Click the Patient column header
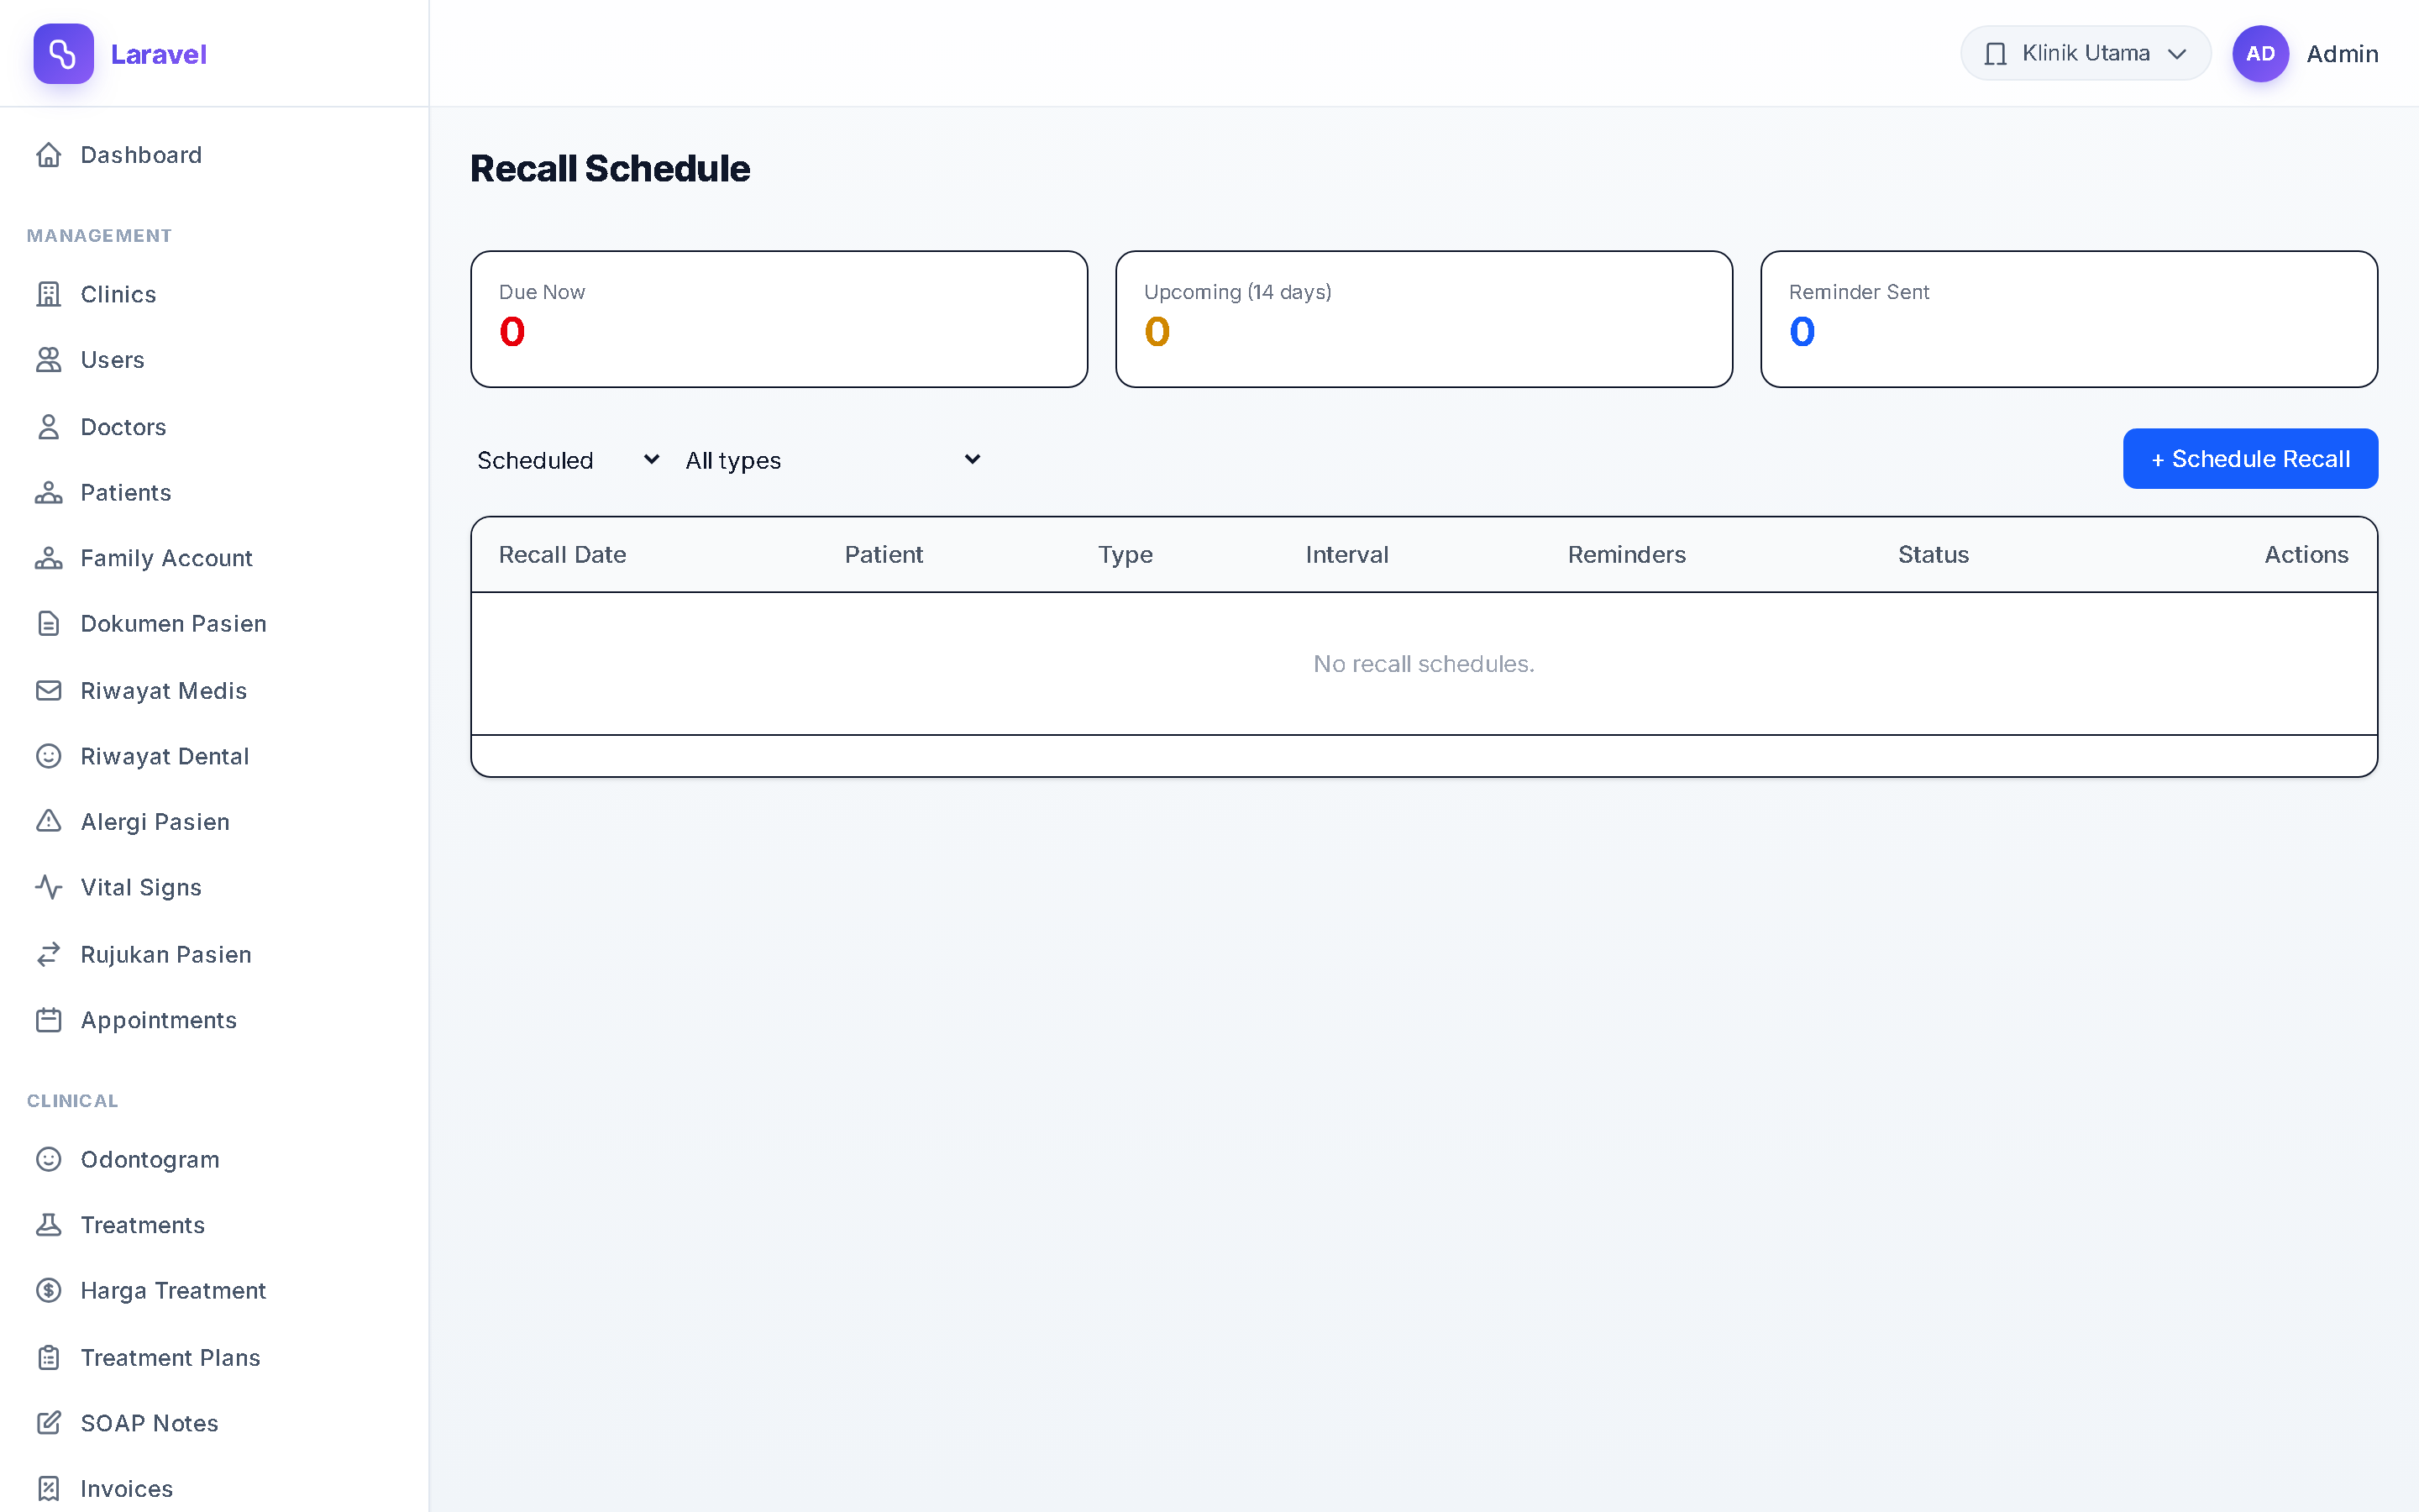The image size is (2419, 1512). point(884,555)
